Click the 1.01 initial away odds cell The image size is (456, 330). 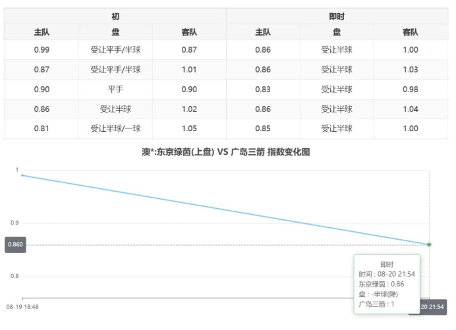click(189, 69)
